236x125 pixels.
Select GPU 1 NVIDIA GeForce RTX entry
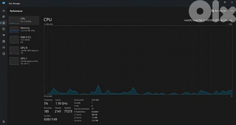(x=24, y=61)
